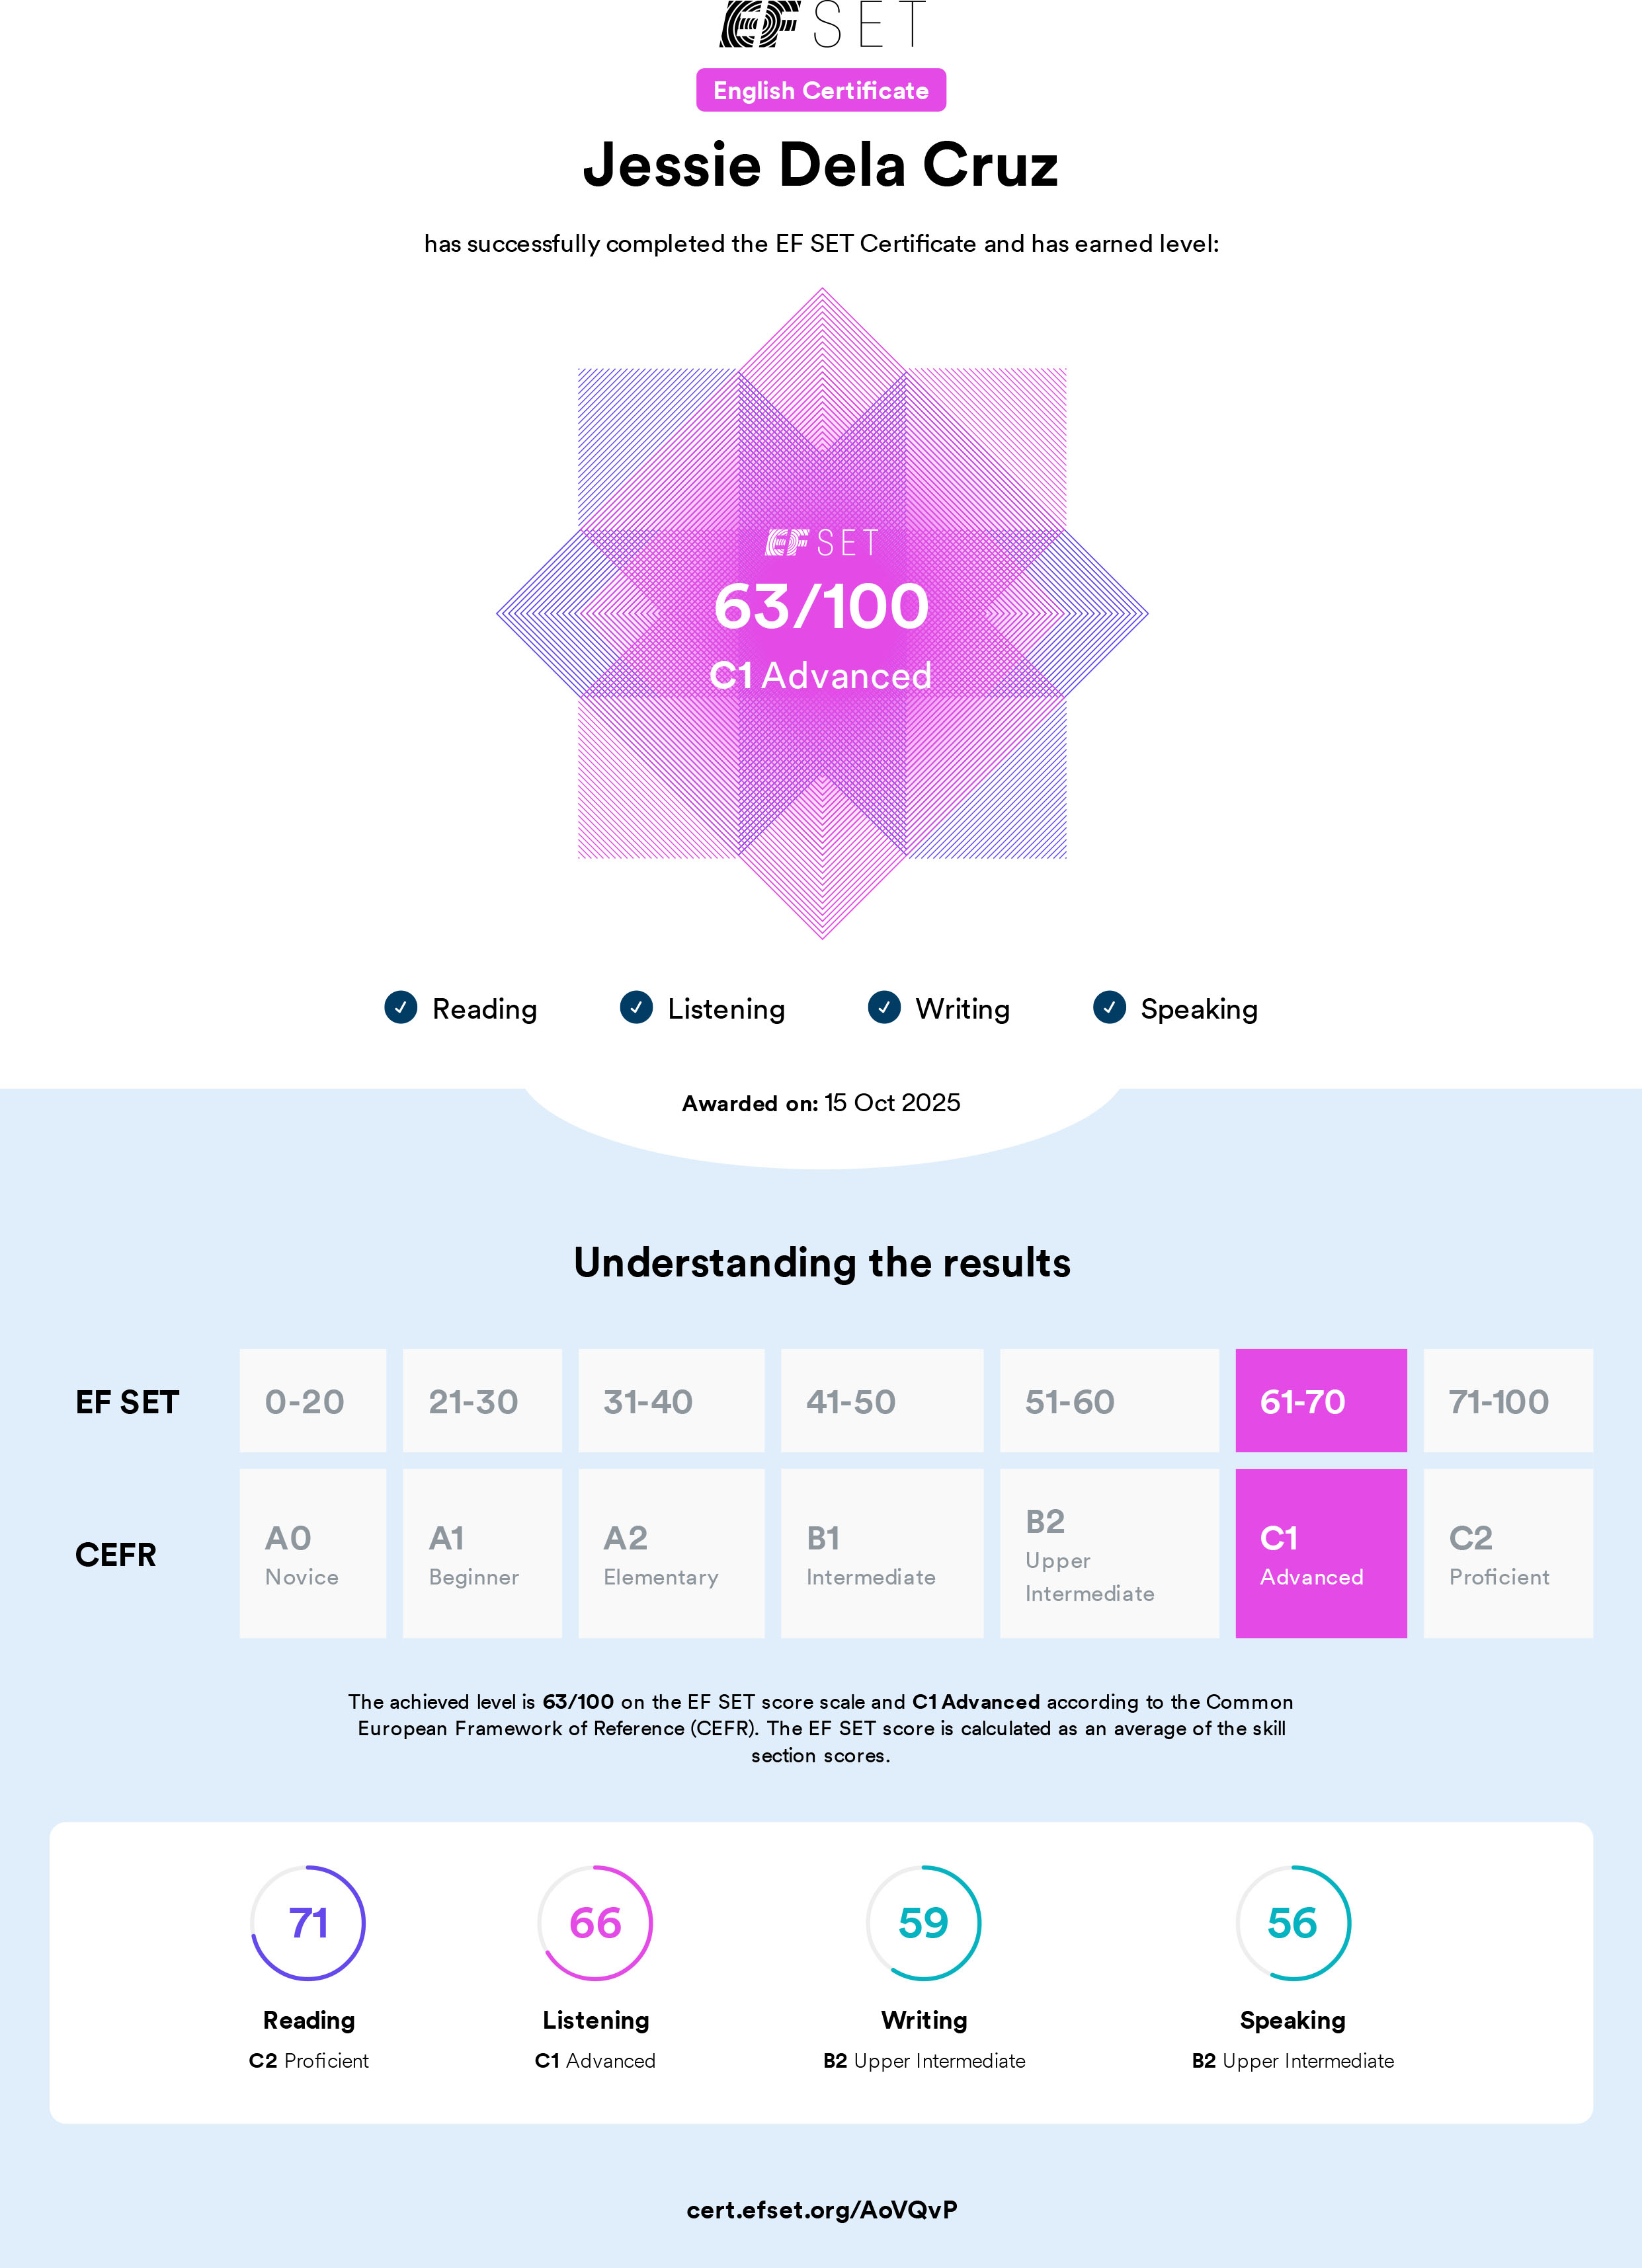Image resolution: width=1642 pixels, height=2268 pixels.
Task: Click the Reading checkmark icon
Action: click(401, 1007)
